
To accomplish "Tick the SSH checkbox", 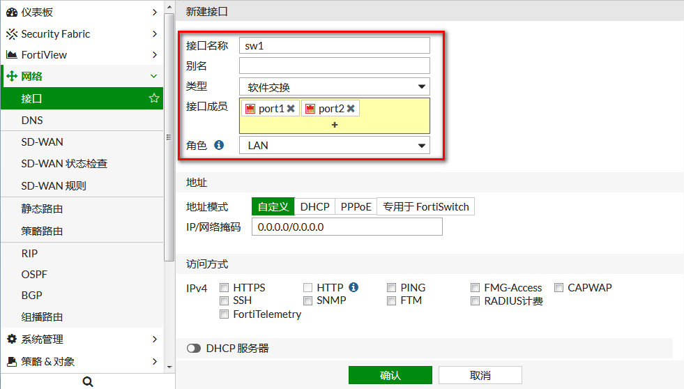I will pyautogui.click(x=225, y=301).
